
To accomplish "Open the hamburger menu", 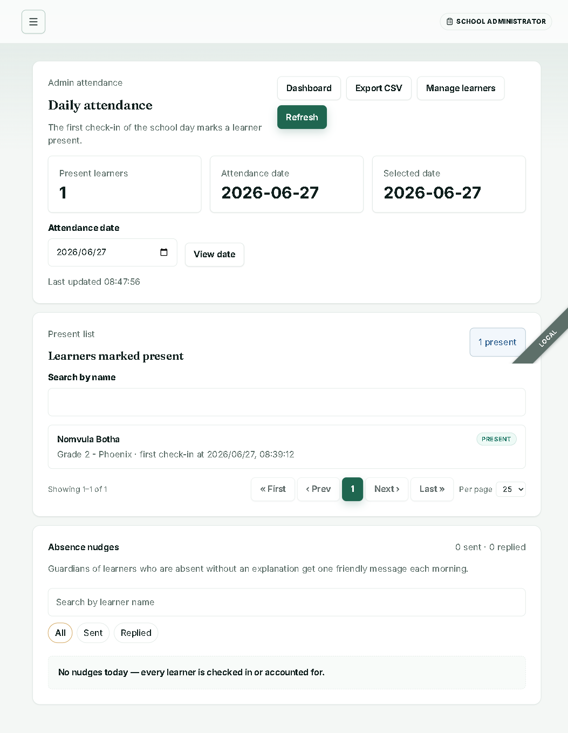I will 33,22.
